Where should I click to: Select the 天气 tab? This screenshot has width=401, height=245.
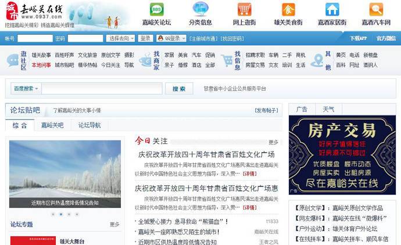click(328, 109)
